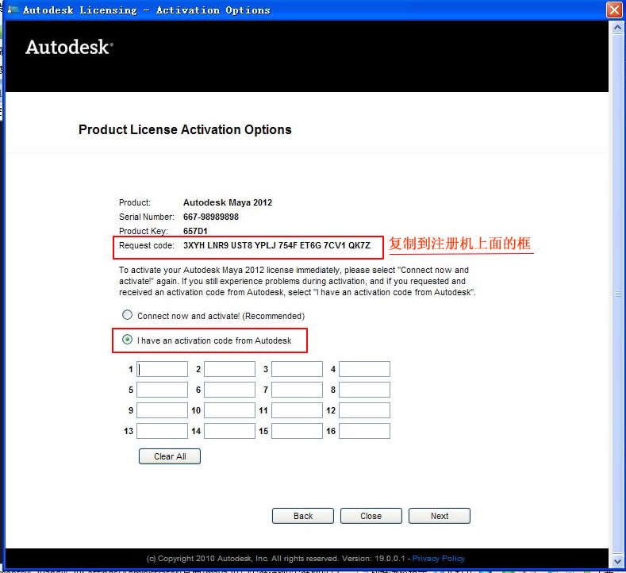Close the Activation Options window with the red X

[613, 10]
